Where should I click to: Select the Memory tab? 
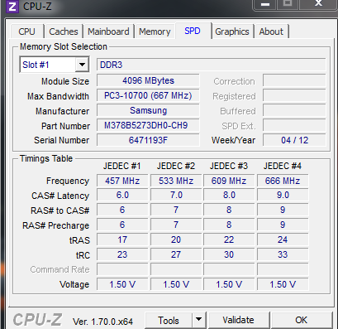point(155,31)
